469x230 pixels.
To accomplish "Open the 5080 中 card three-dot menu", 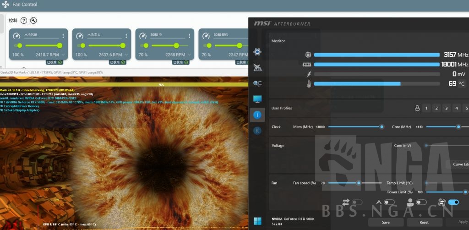I will tap(190, 35).
